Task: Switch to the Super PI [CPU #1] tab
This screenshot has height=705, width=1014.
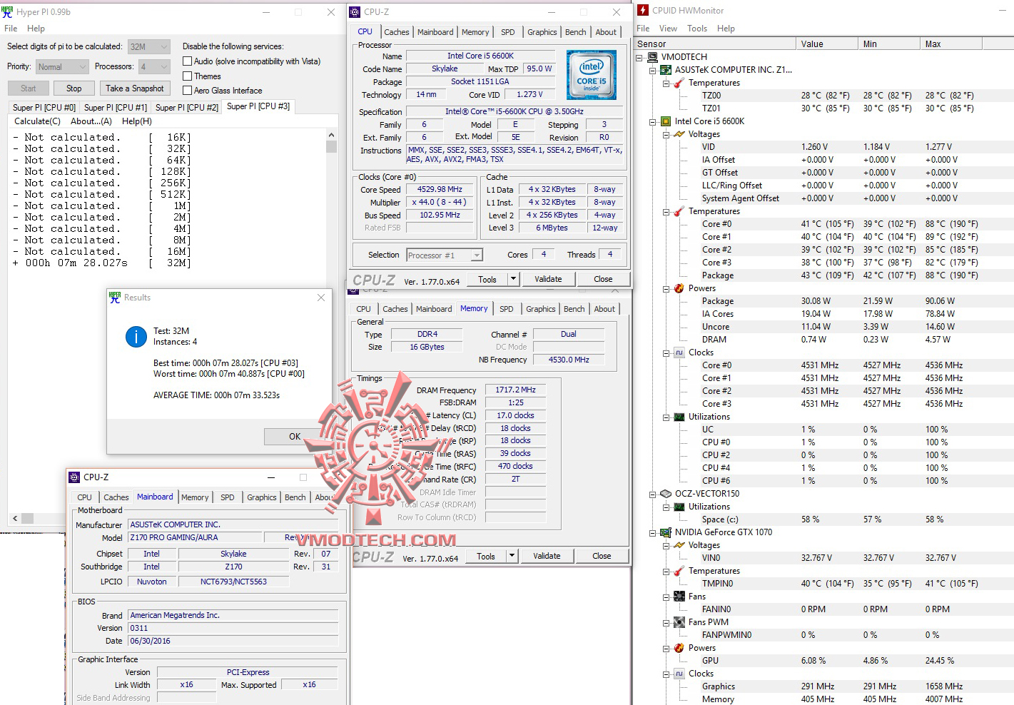Action: [115, 107]
